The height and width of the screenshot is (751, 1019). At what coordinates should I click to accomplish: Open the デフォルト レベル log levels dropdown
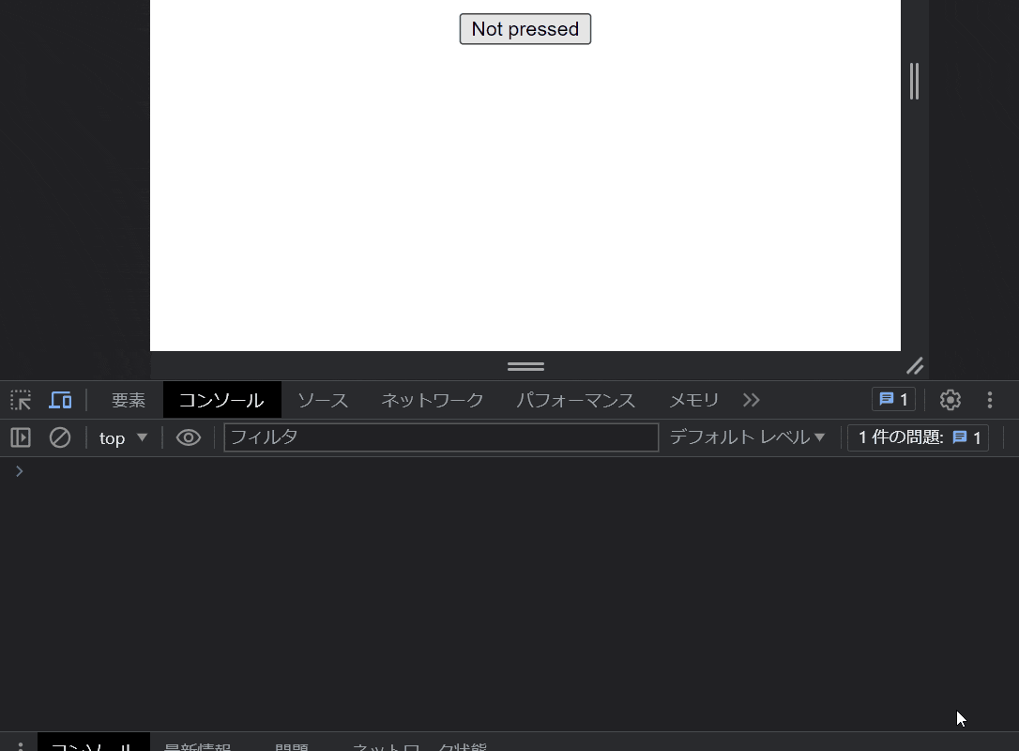[746, 437]
